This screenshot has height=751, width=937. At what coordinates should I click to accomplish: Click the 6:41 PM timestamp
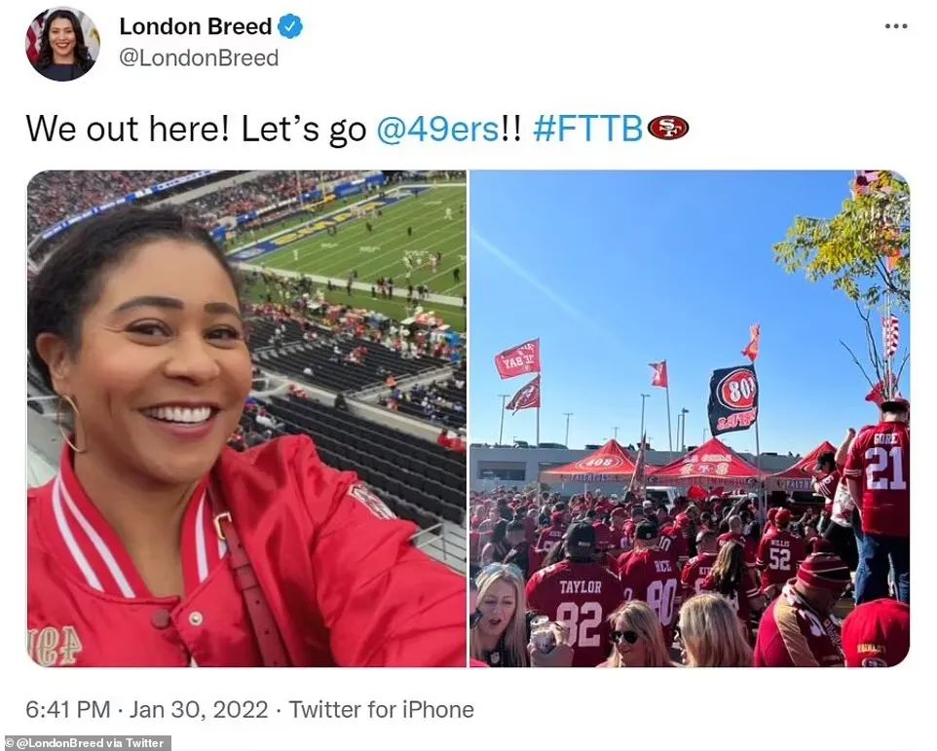tap(67, 710)
